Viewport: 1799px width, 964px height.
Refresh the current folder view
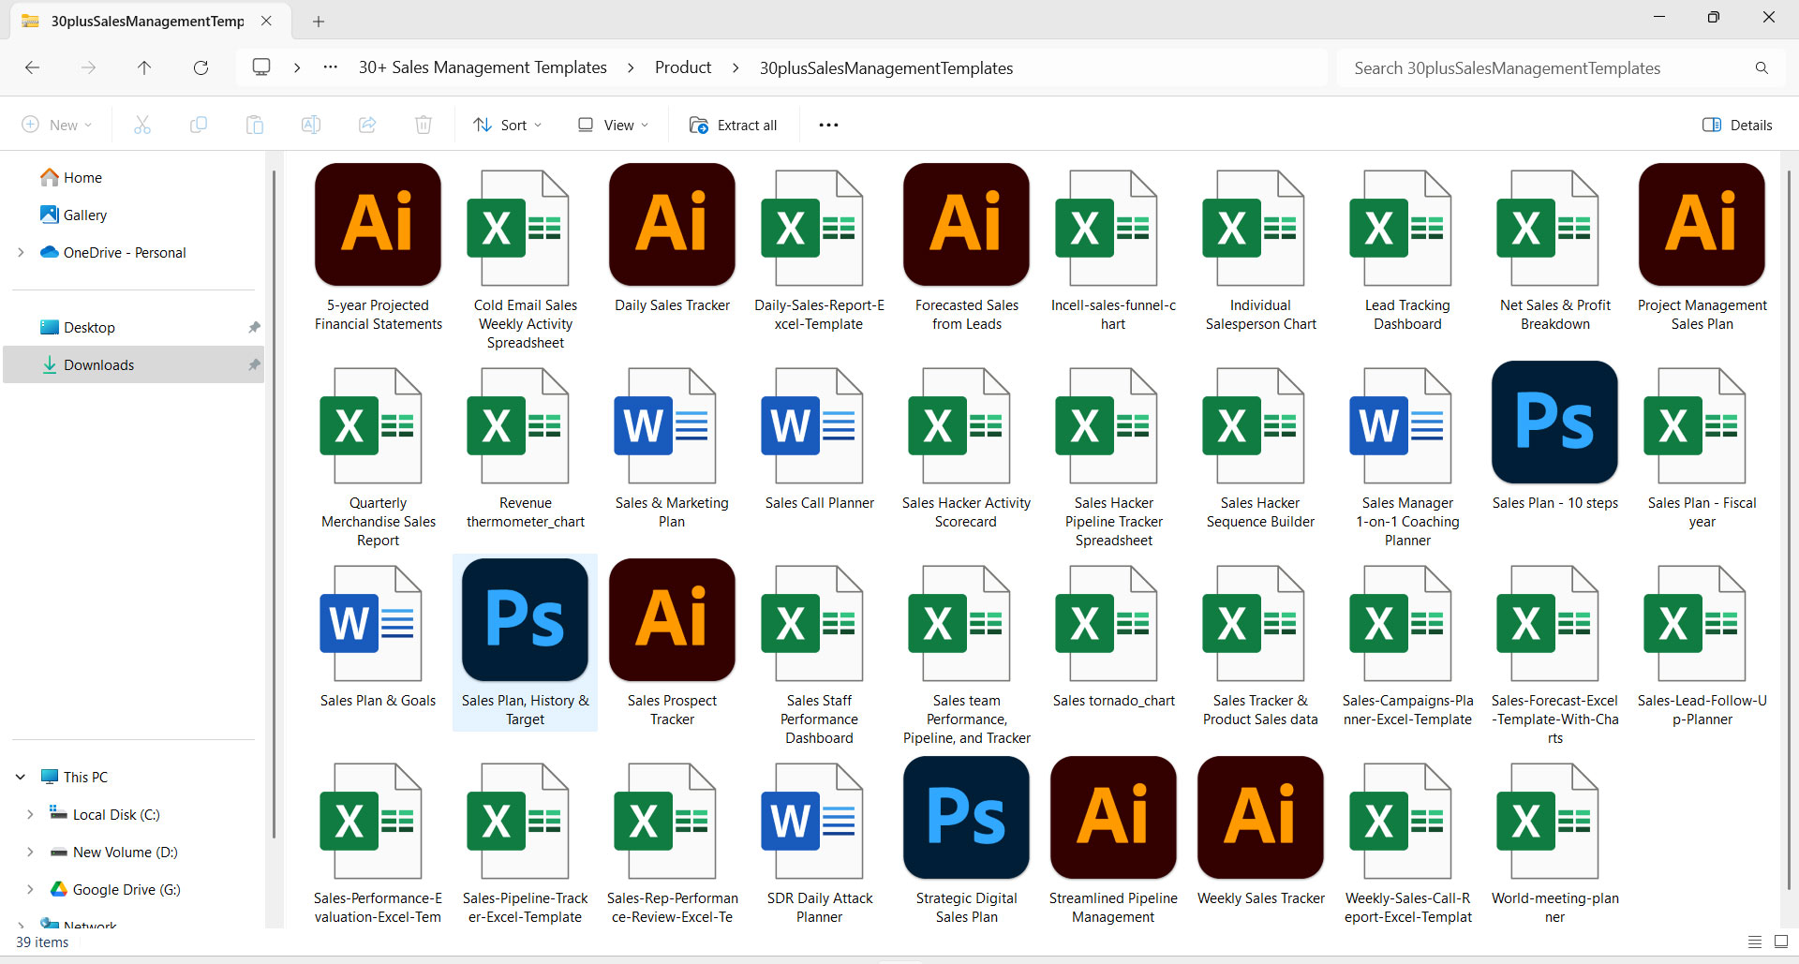[x=201, y=67]
